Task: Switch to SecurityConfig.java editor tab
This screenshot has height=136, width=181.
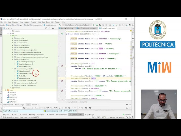Action: [x=67, y=28]
